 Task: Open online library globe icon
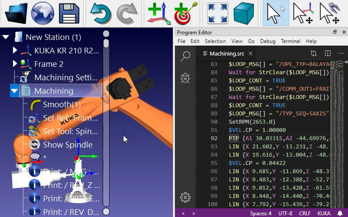[x=43, y=13]
